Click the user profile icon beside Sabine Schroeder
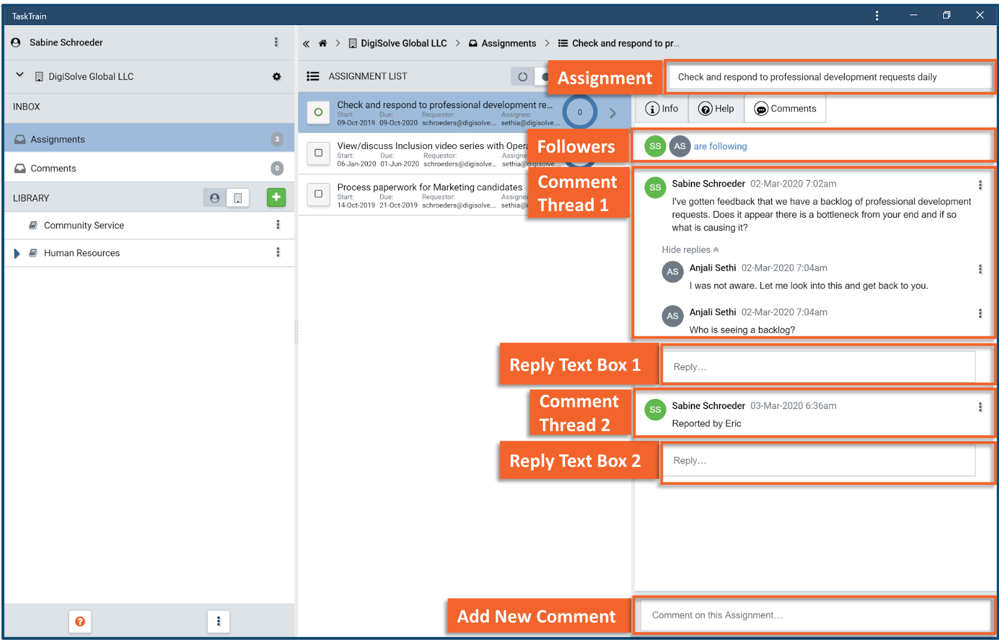Viewport: 999px width, 641px height. (16, 42)
